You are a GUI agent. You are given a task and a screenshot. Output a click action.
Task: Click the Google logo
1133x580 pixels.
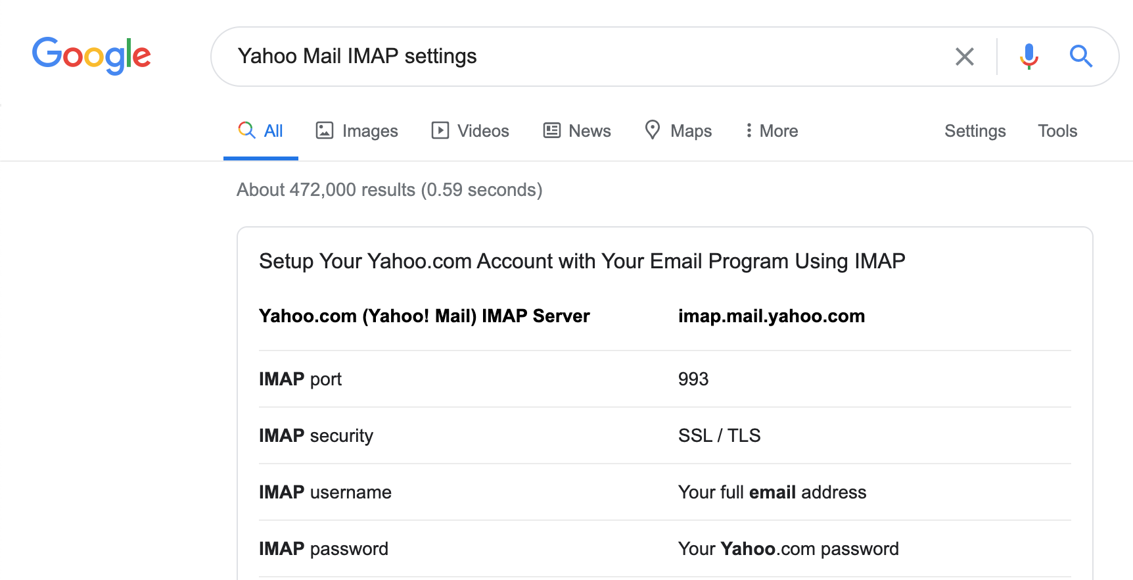[x=91, y=56]
